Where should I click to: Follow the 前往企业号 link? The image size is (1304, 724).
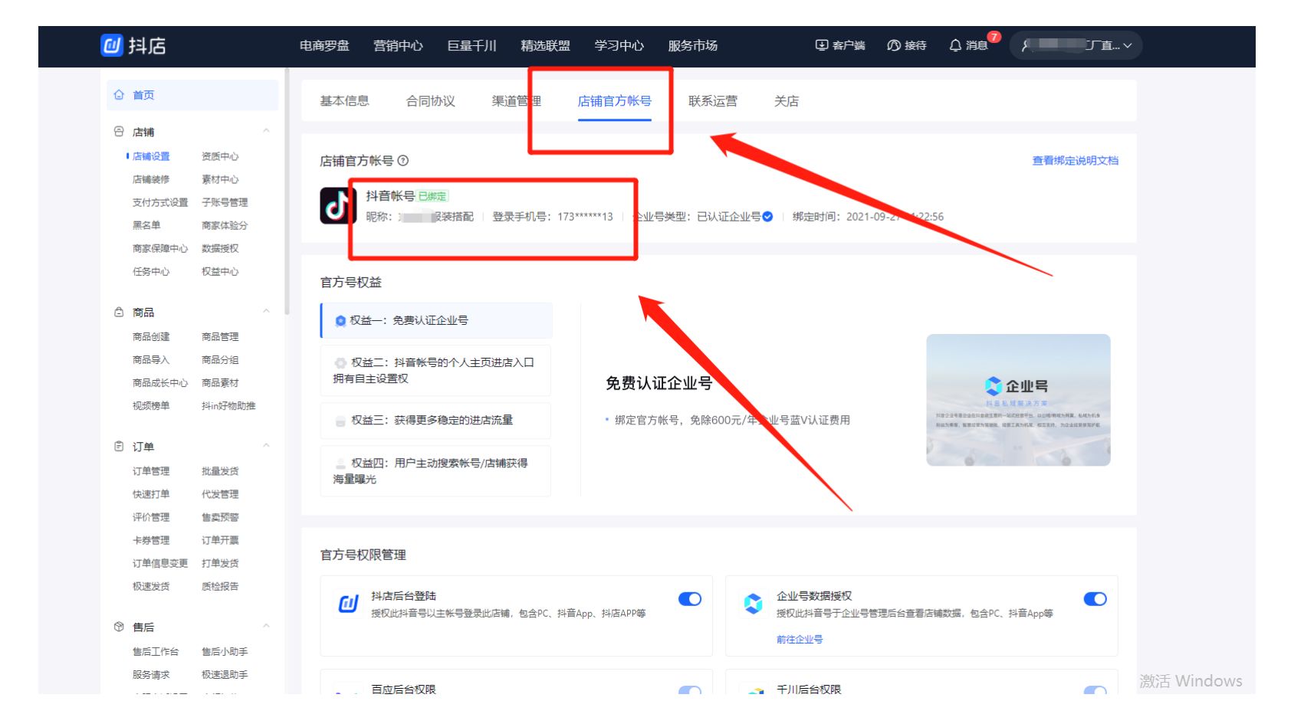(x=800, y=640)
